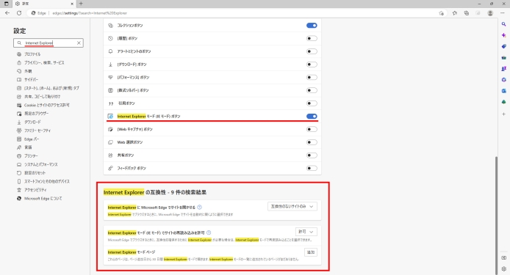Click the plus icon to customize the sidebar
The width and height of the screenshot is (510, 275).
click(x=503, y=114)
